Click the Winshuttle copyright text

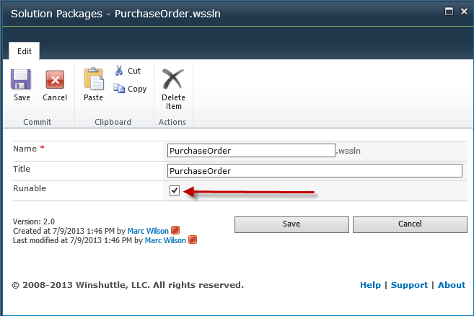point(128,285)
